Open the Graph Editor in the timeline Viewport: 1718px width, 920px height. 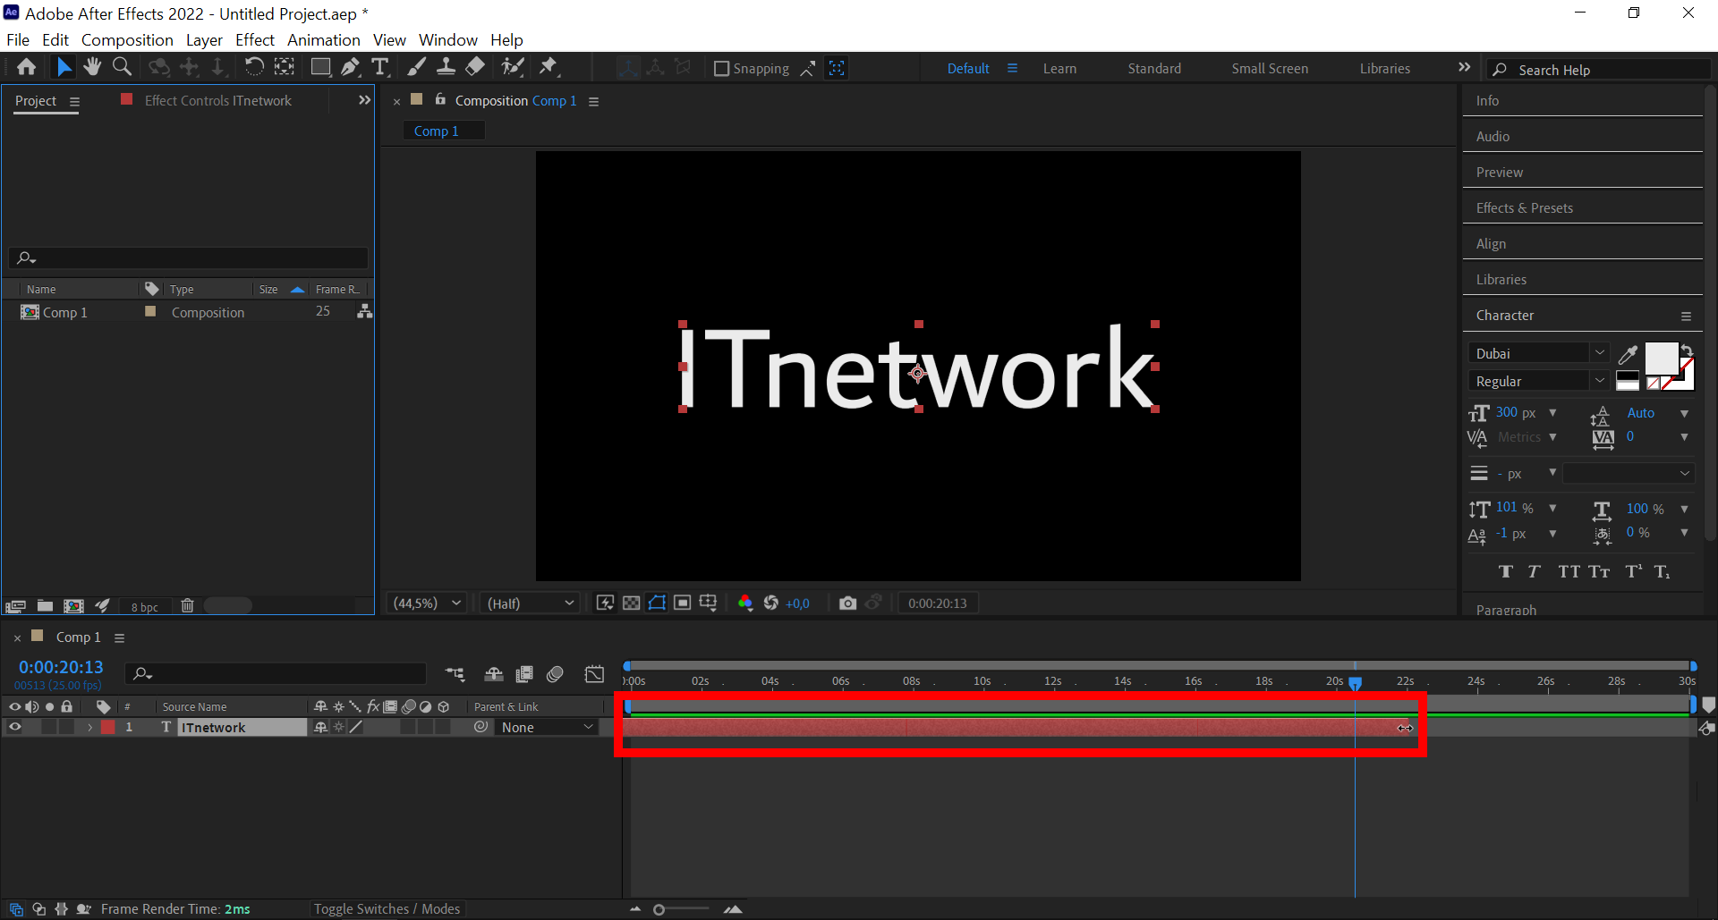click(593, 674)
